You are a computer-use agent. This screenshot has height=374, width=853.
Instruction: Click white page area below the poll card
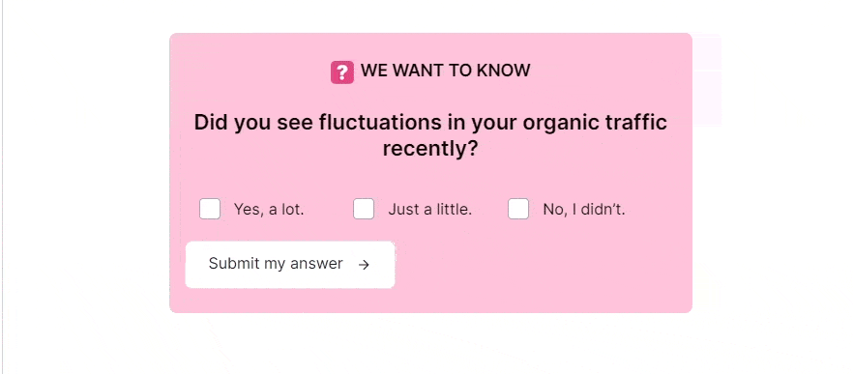click(x=429, y=342)
